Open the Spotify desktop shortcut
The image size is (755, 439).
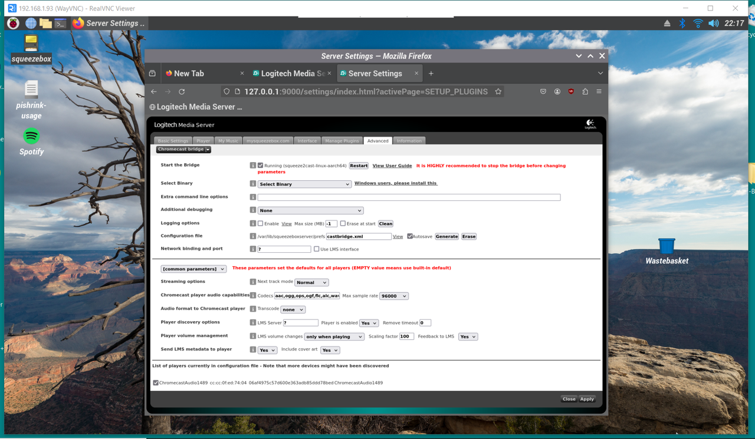pos(31,141)
